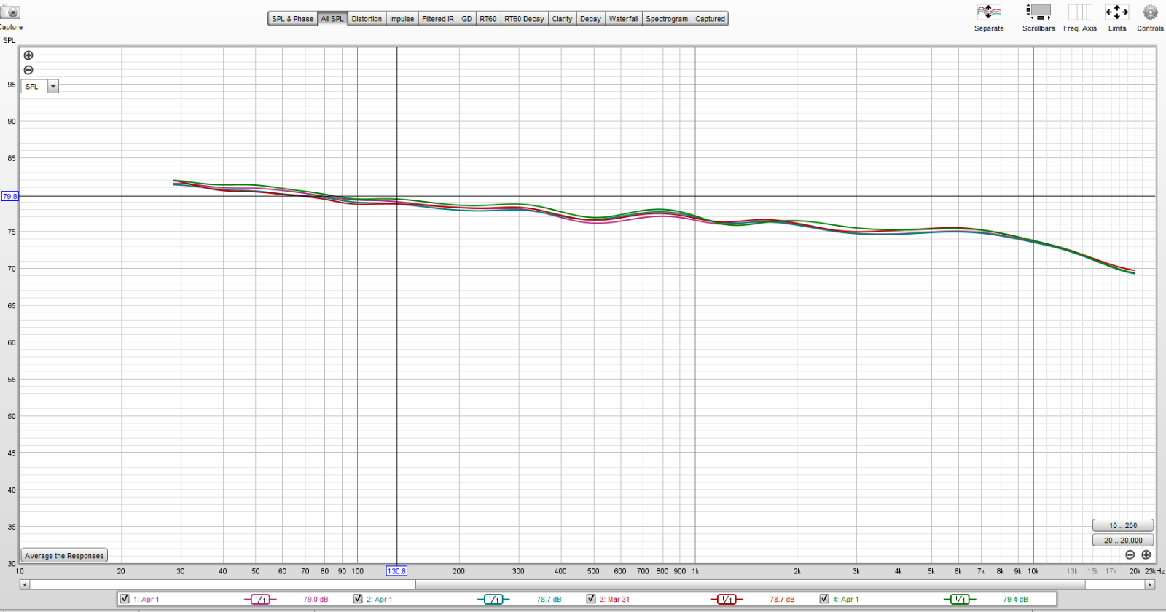Click the green smoothing swatch for trace 4

pos(959,599)
